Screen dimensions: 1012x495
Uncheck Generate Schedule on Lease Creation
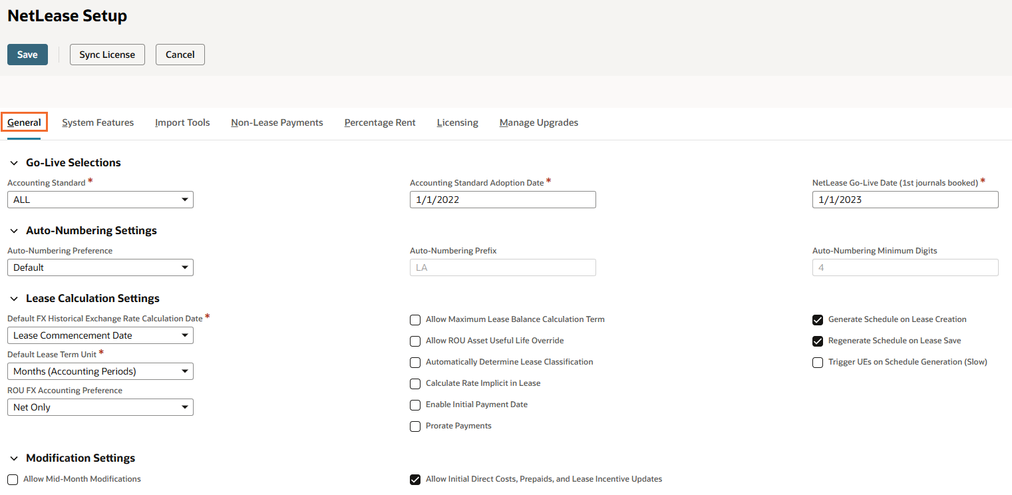click(818, 320)
